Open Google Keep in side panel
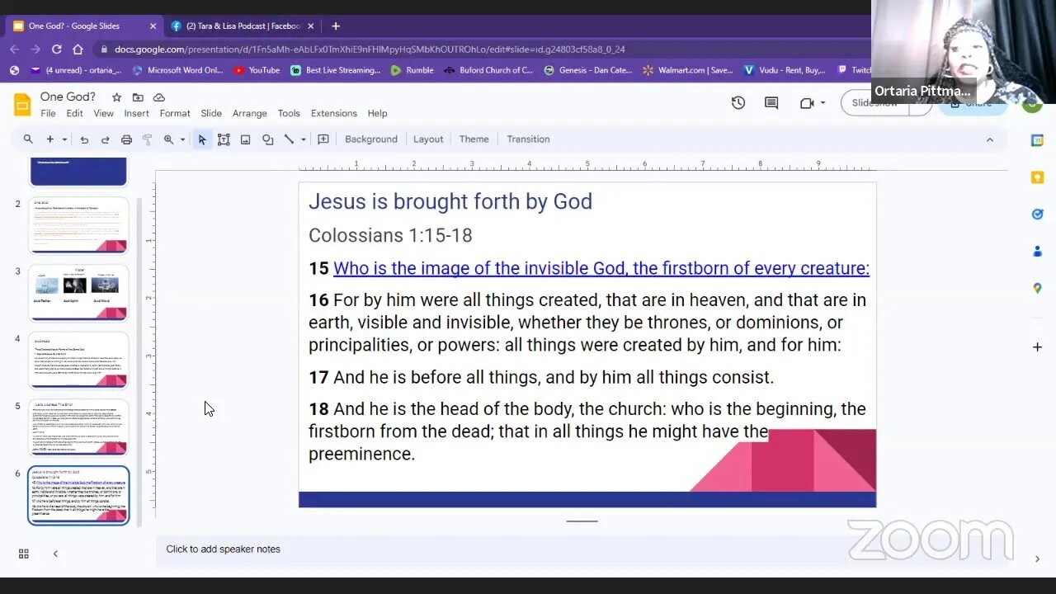The image size is (1056, 594). (1037, 177)
